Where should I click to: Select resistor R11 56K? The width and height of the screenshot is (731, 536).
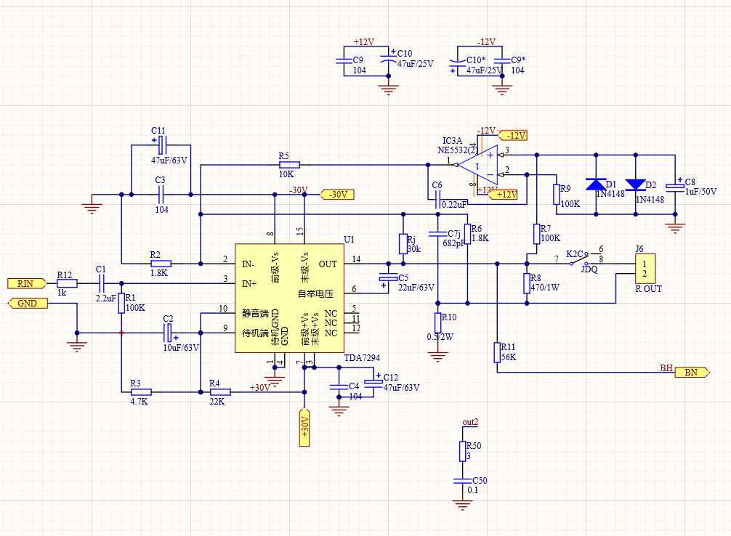point(498,352)
